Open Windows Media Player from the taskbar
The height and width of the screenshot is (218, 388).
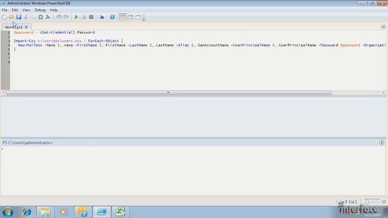tap(64, 212)
